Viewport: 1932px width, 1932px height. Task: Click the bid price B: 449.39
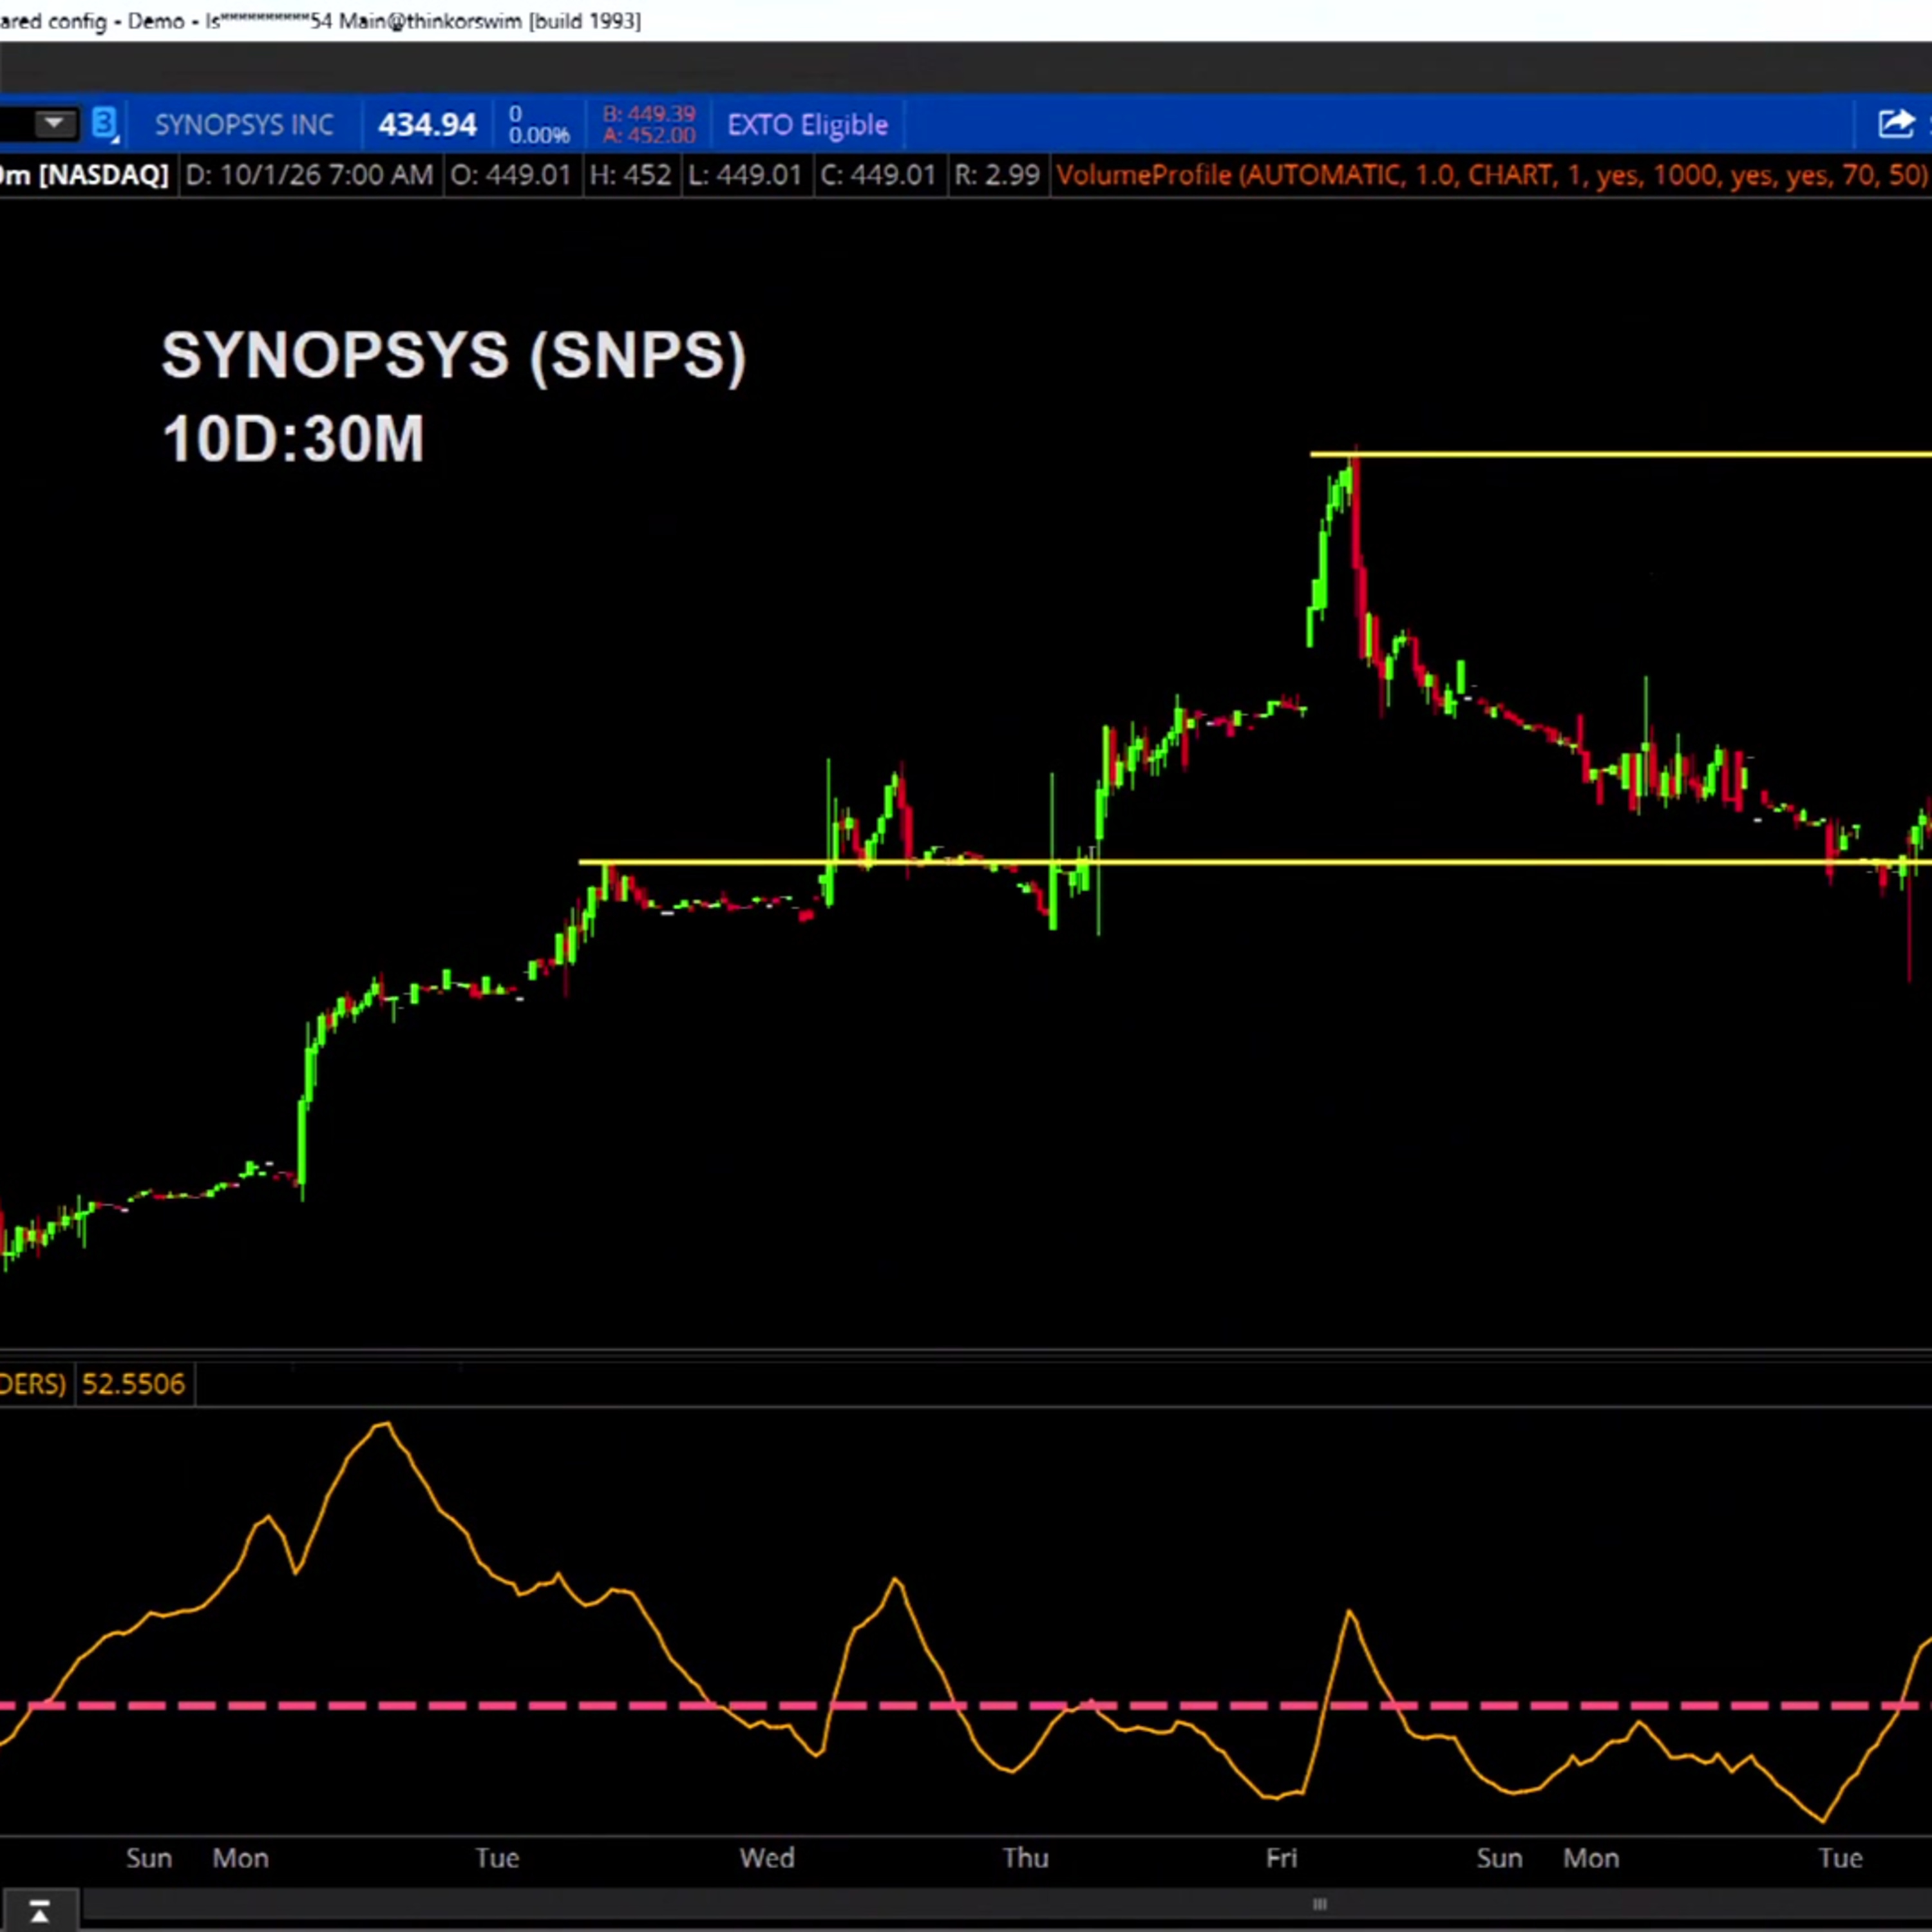(x=649, y=114)
